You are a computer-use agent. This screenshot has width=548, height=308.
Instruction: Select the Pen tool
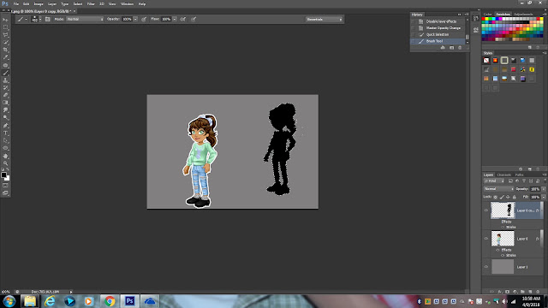pyautogui.click(x=6, y=126)
